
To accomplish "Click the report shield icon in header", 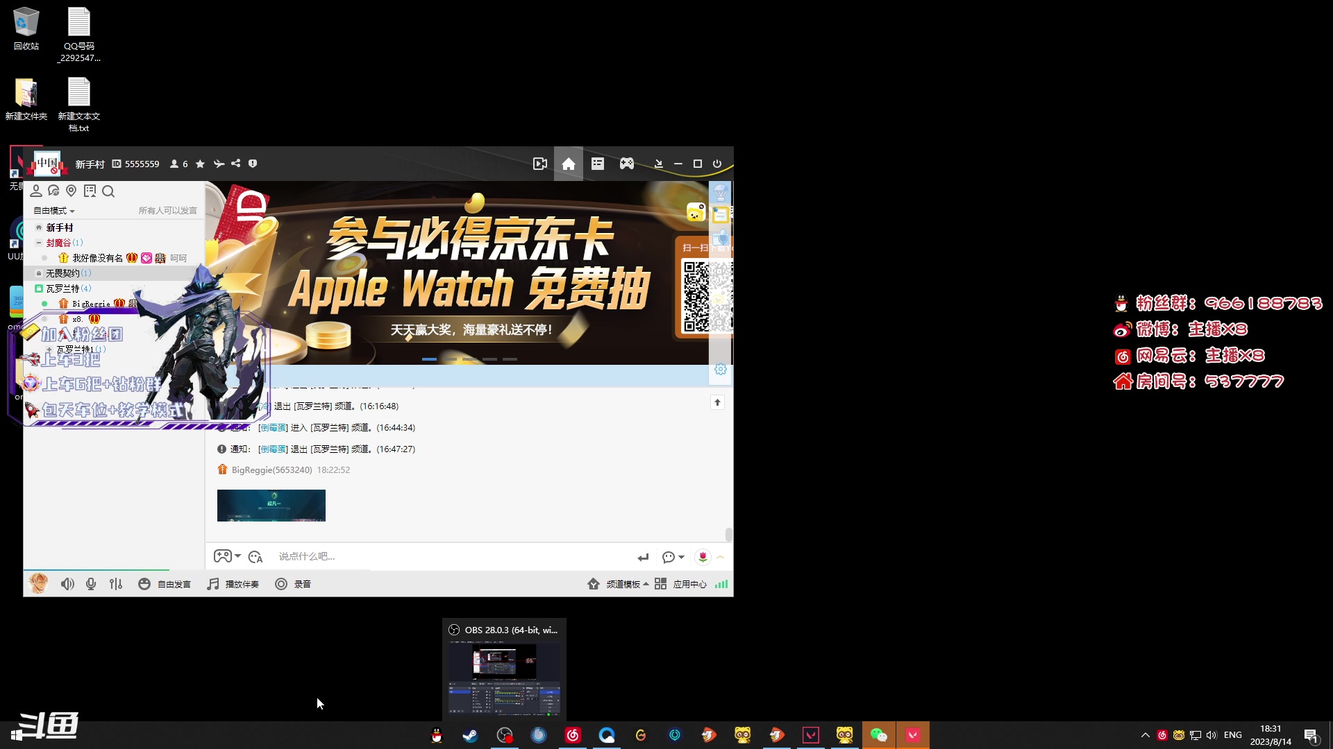I will pyautogui.click(x=253, y=164).
